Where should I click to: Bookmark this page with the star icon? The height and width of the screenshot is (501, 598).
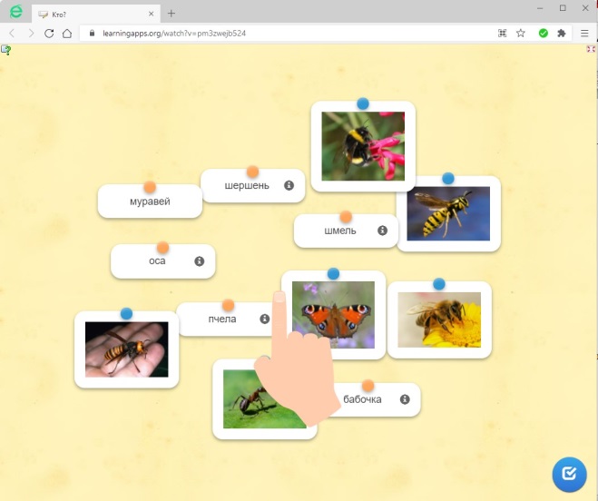tap(521, 34)
